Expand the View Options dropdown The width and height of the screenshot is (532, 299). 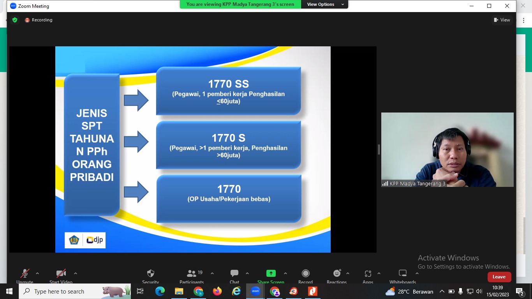(325, 4)
